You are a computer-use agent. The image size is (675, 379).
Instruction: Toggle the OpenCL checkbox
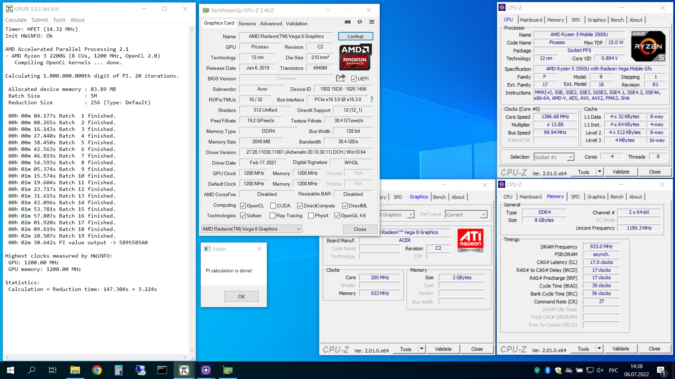[243, 206]
